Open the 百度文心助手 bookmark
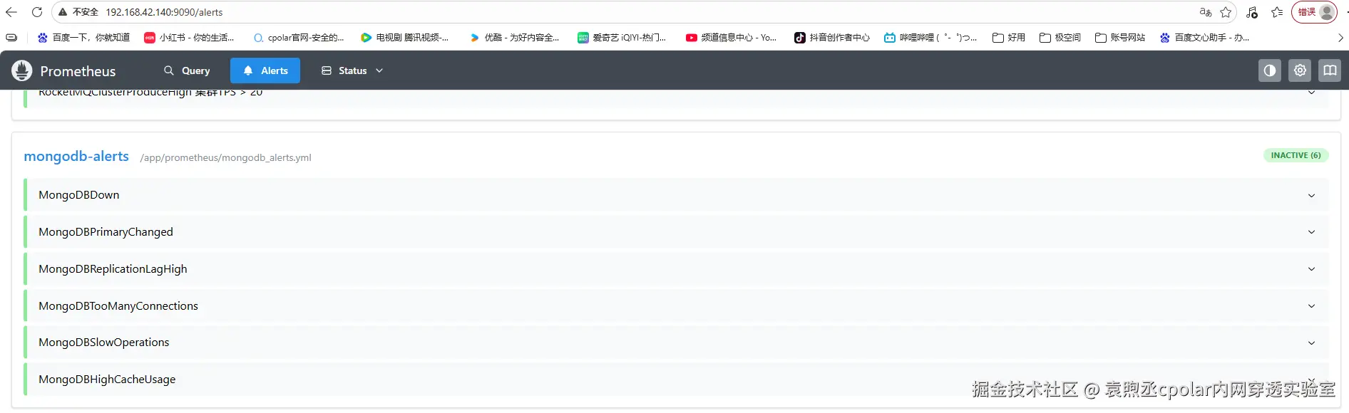Screen dimensions: 1349x413 (x=1204, y=38)
